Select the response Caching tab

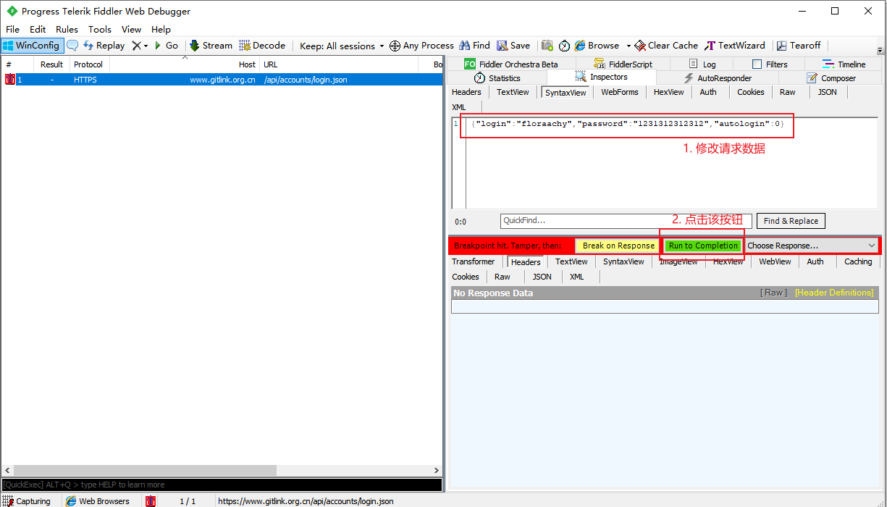[858, 261]
